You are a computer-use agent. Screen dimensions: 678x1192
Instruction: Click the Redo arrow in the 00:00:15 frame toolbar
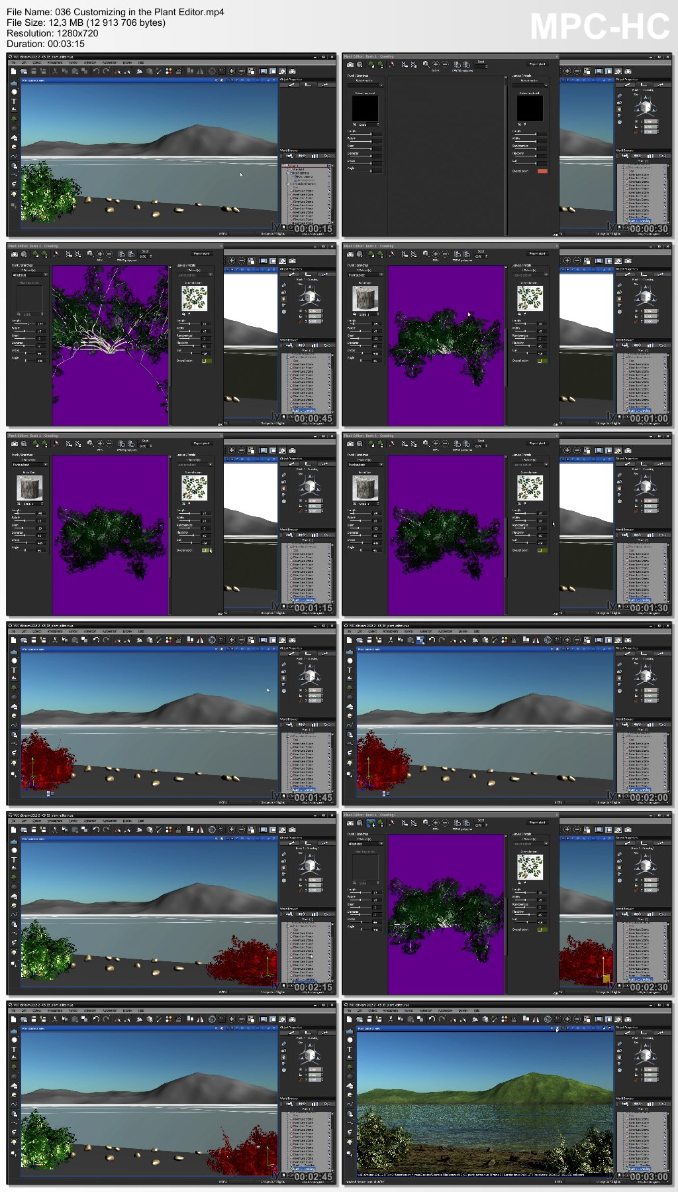106,71
